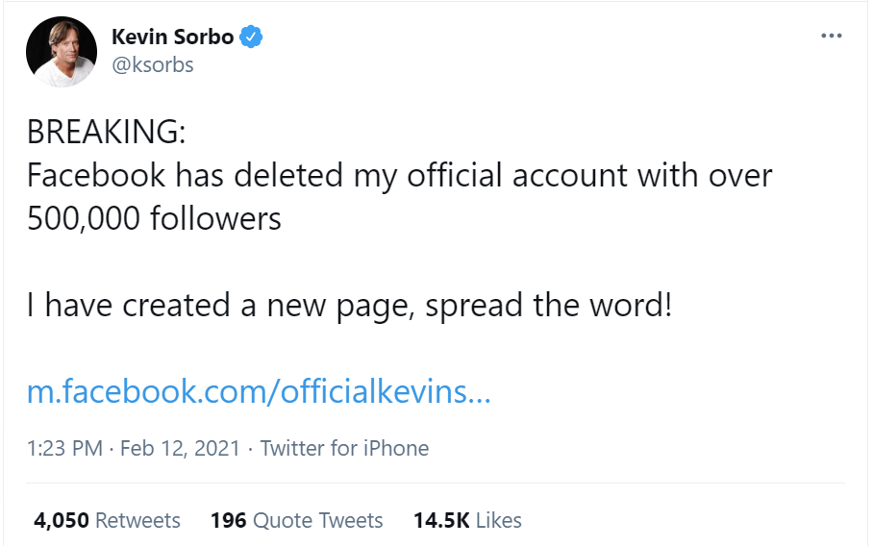Click the 4,050 retweet count

[62, 520]
